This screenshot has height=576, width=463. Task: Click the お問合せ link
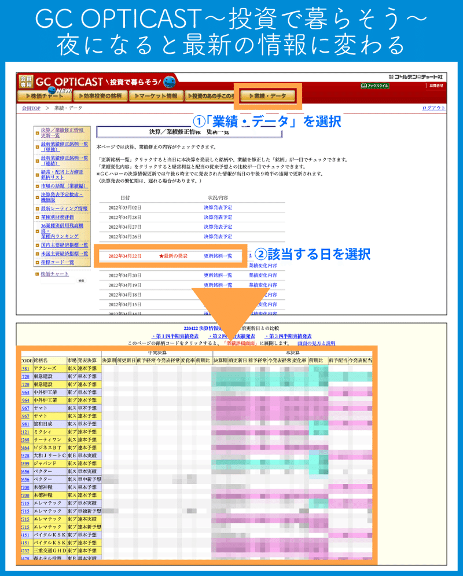436,86
